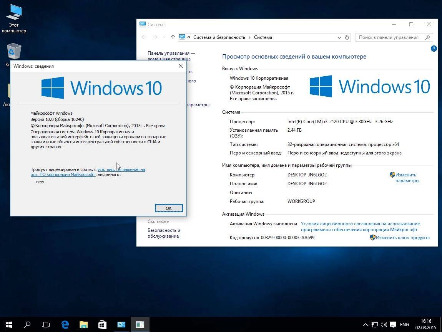Open the Start menu
This screenshot has width=442, height=332.
(x=9, y=325)
